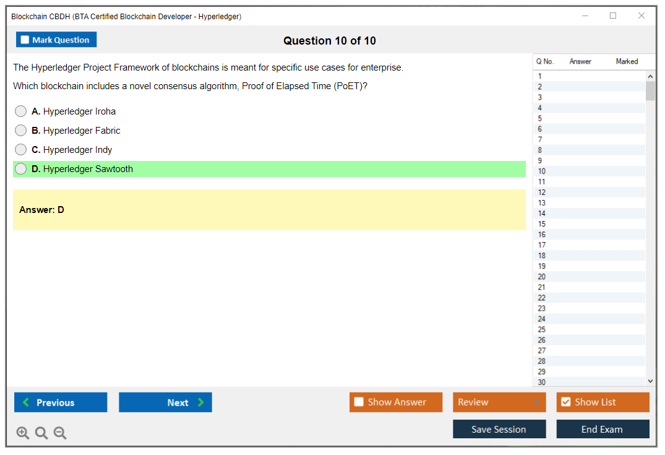Select option B Hyperledger Fabric
Viewport: 665px width, 455px height.
[x=21, y=131]
